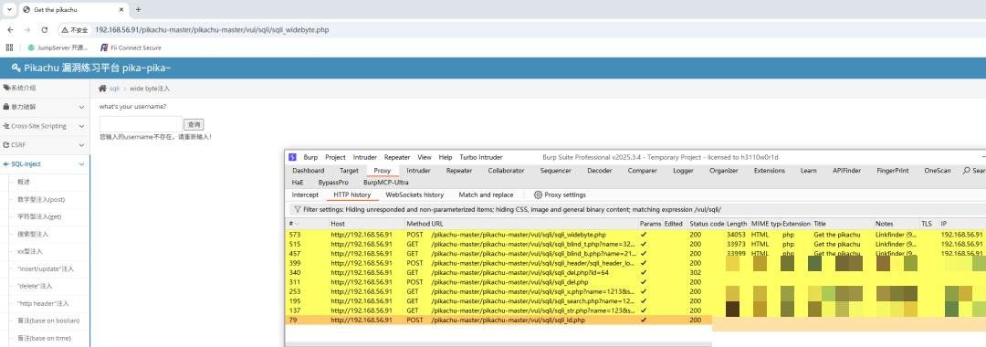Expand the 暴力破解 sidebar section

point(44,107)
